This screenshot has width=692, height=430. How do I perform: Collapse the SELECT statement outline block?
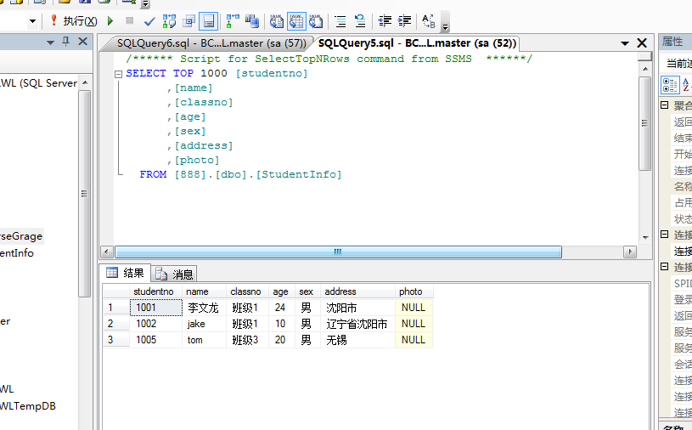(119, 74)
